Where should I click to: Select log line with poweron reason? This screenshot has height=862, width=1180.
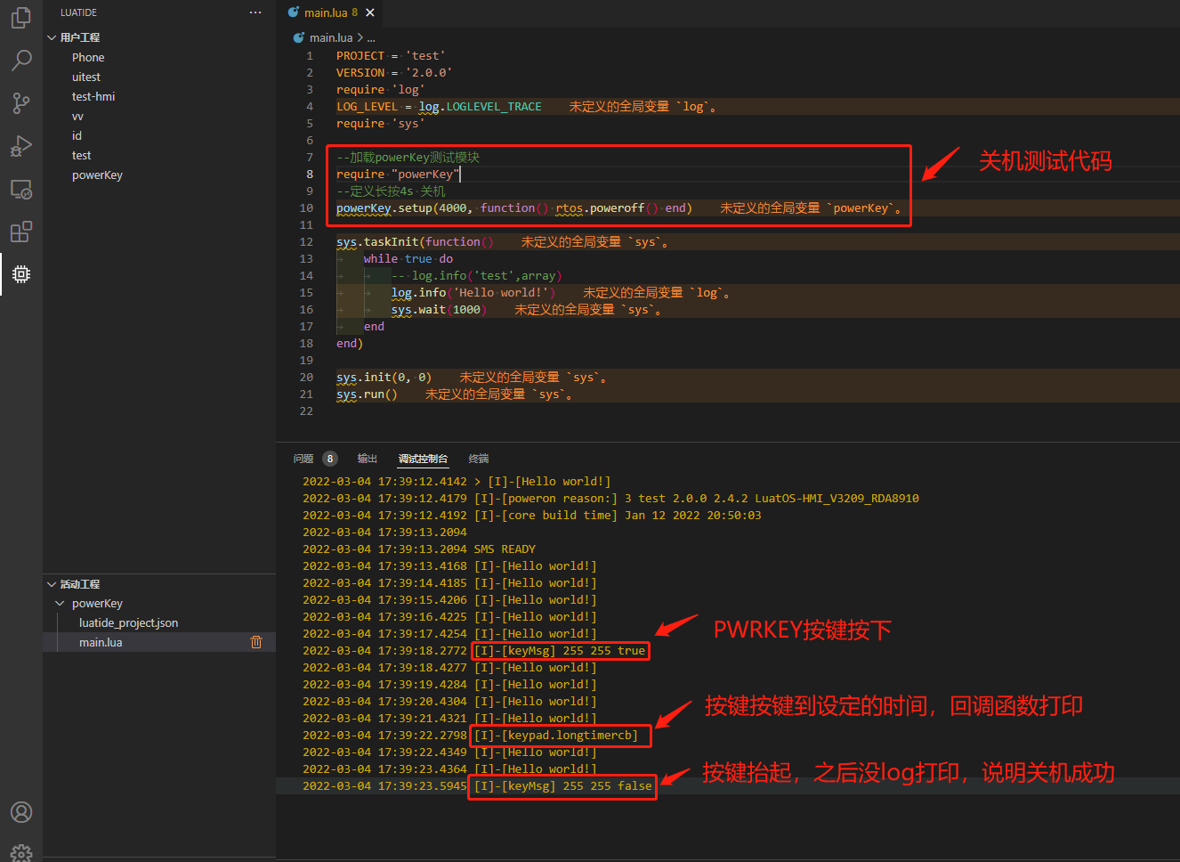(610, 498)
